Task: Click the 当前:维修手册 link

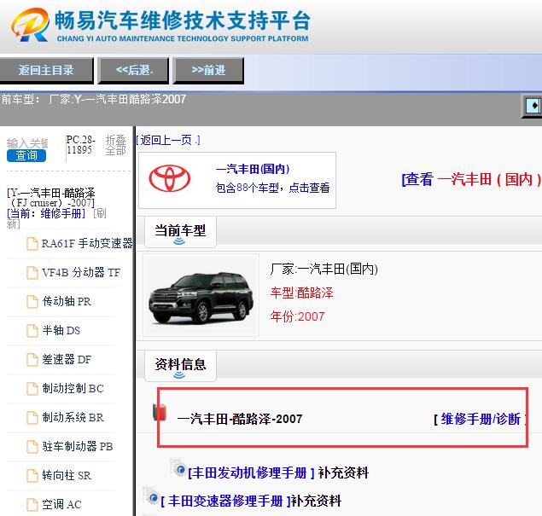Action: coord(46,213)
